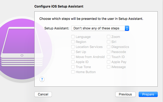
Task: Enable the Apple ID step checkbox
Action: pos(73,62)
